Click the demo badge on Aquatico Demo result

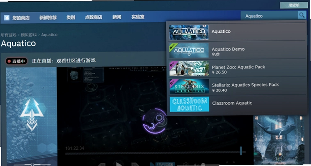coord(173,47)
